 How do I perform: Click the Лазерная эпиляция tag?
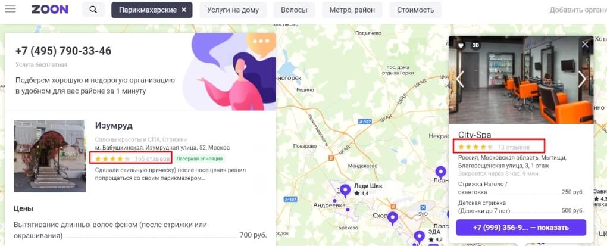pos(200,158)
